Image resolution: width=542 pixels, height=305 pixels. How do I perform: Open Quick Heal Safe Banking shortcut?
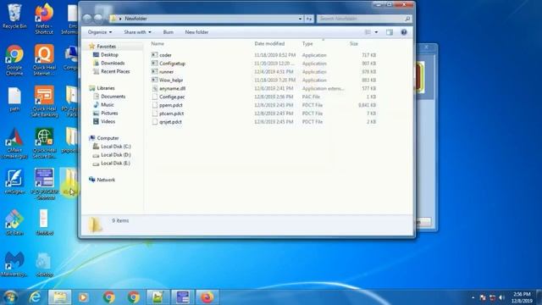point(44,102)
